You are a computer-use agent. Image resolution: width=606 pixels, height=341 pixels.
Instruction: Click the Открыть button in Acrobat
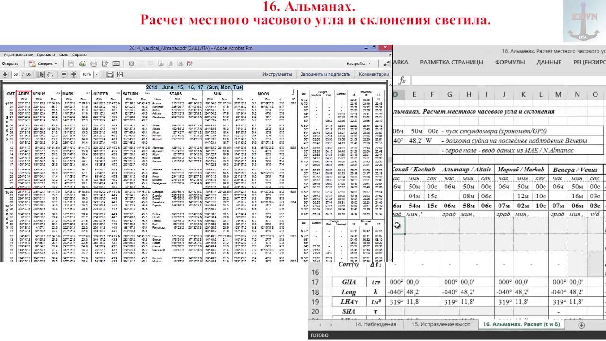(10, 63)
